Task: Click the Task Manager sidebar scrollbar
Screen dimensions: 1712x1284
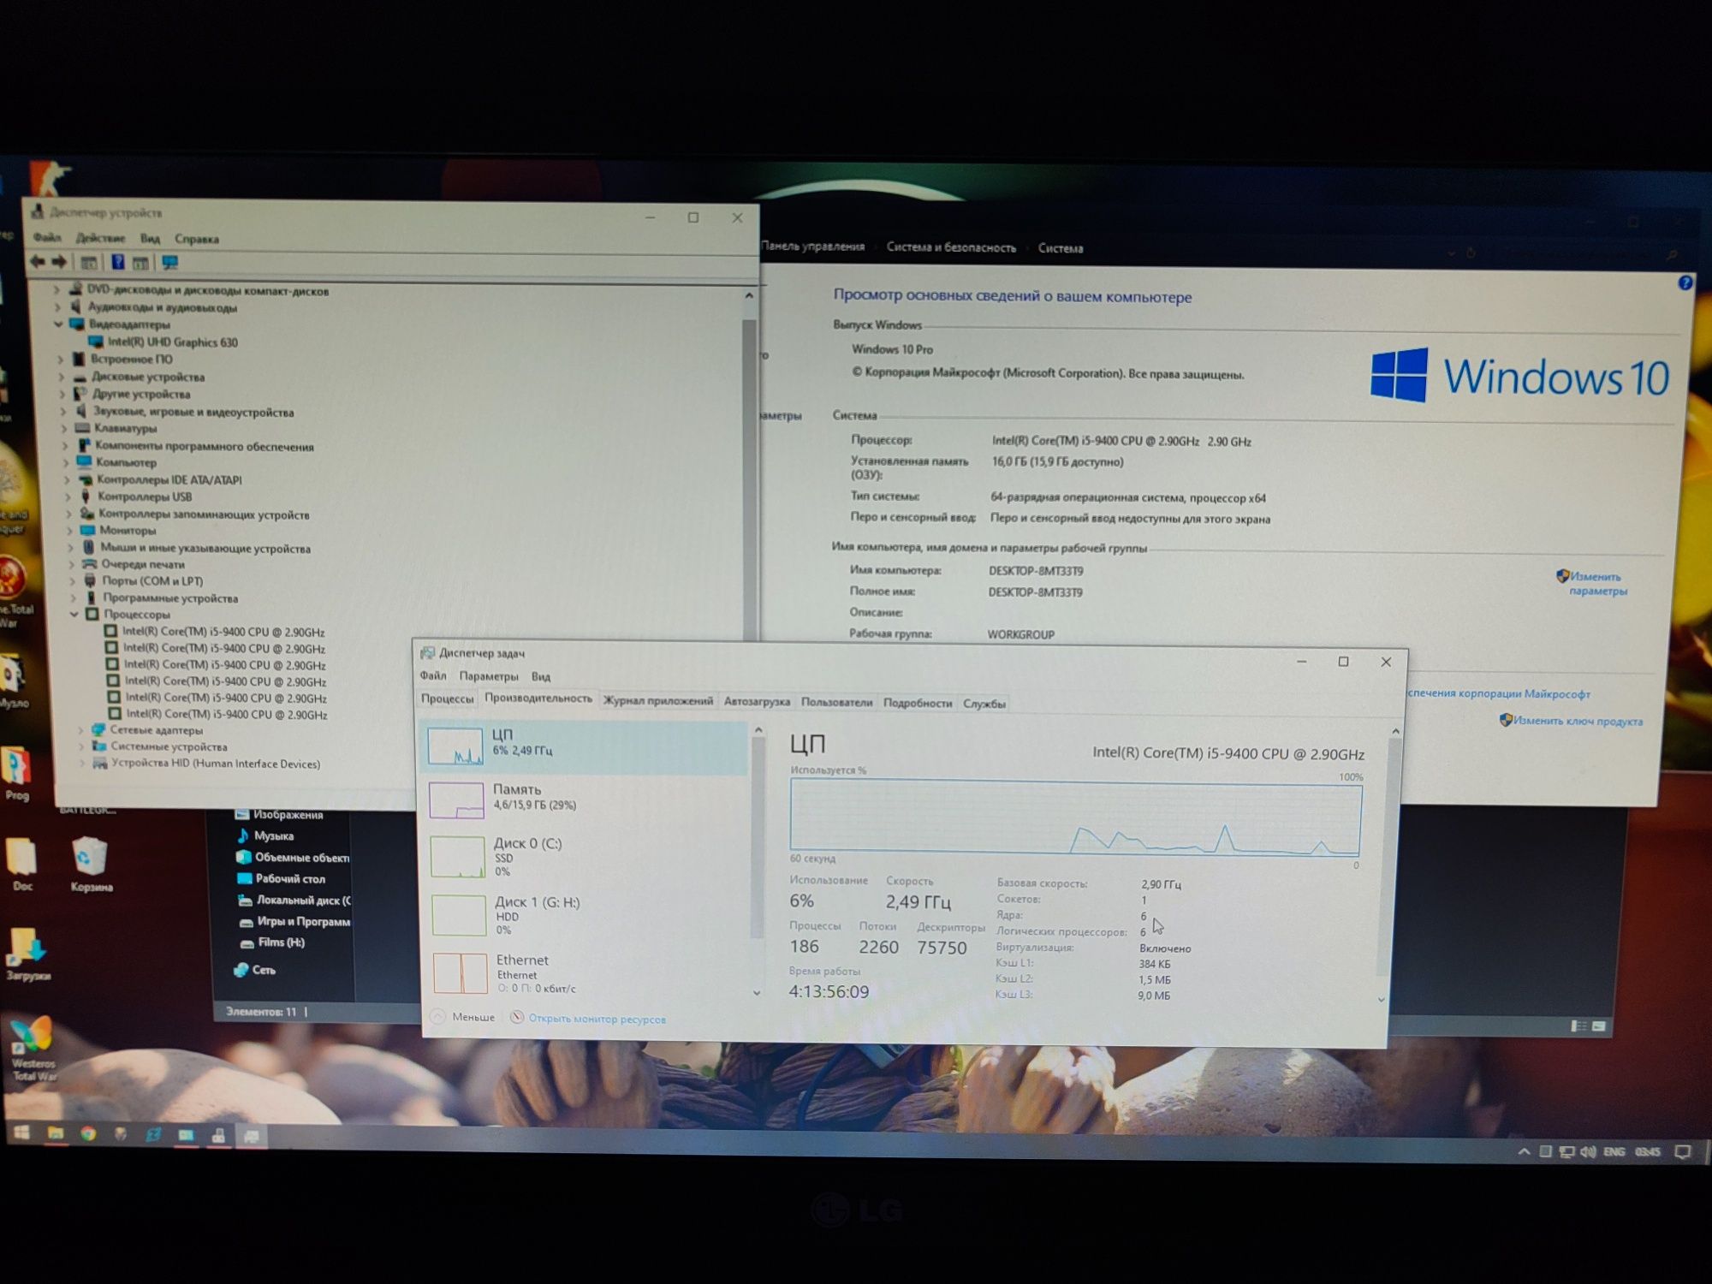Action: pyautogui.click(x=758, y=839)
